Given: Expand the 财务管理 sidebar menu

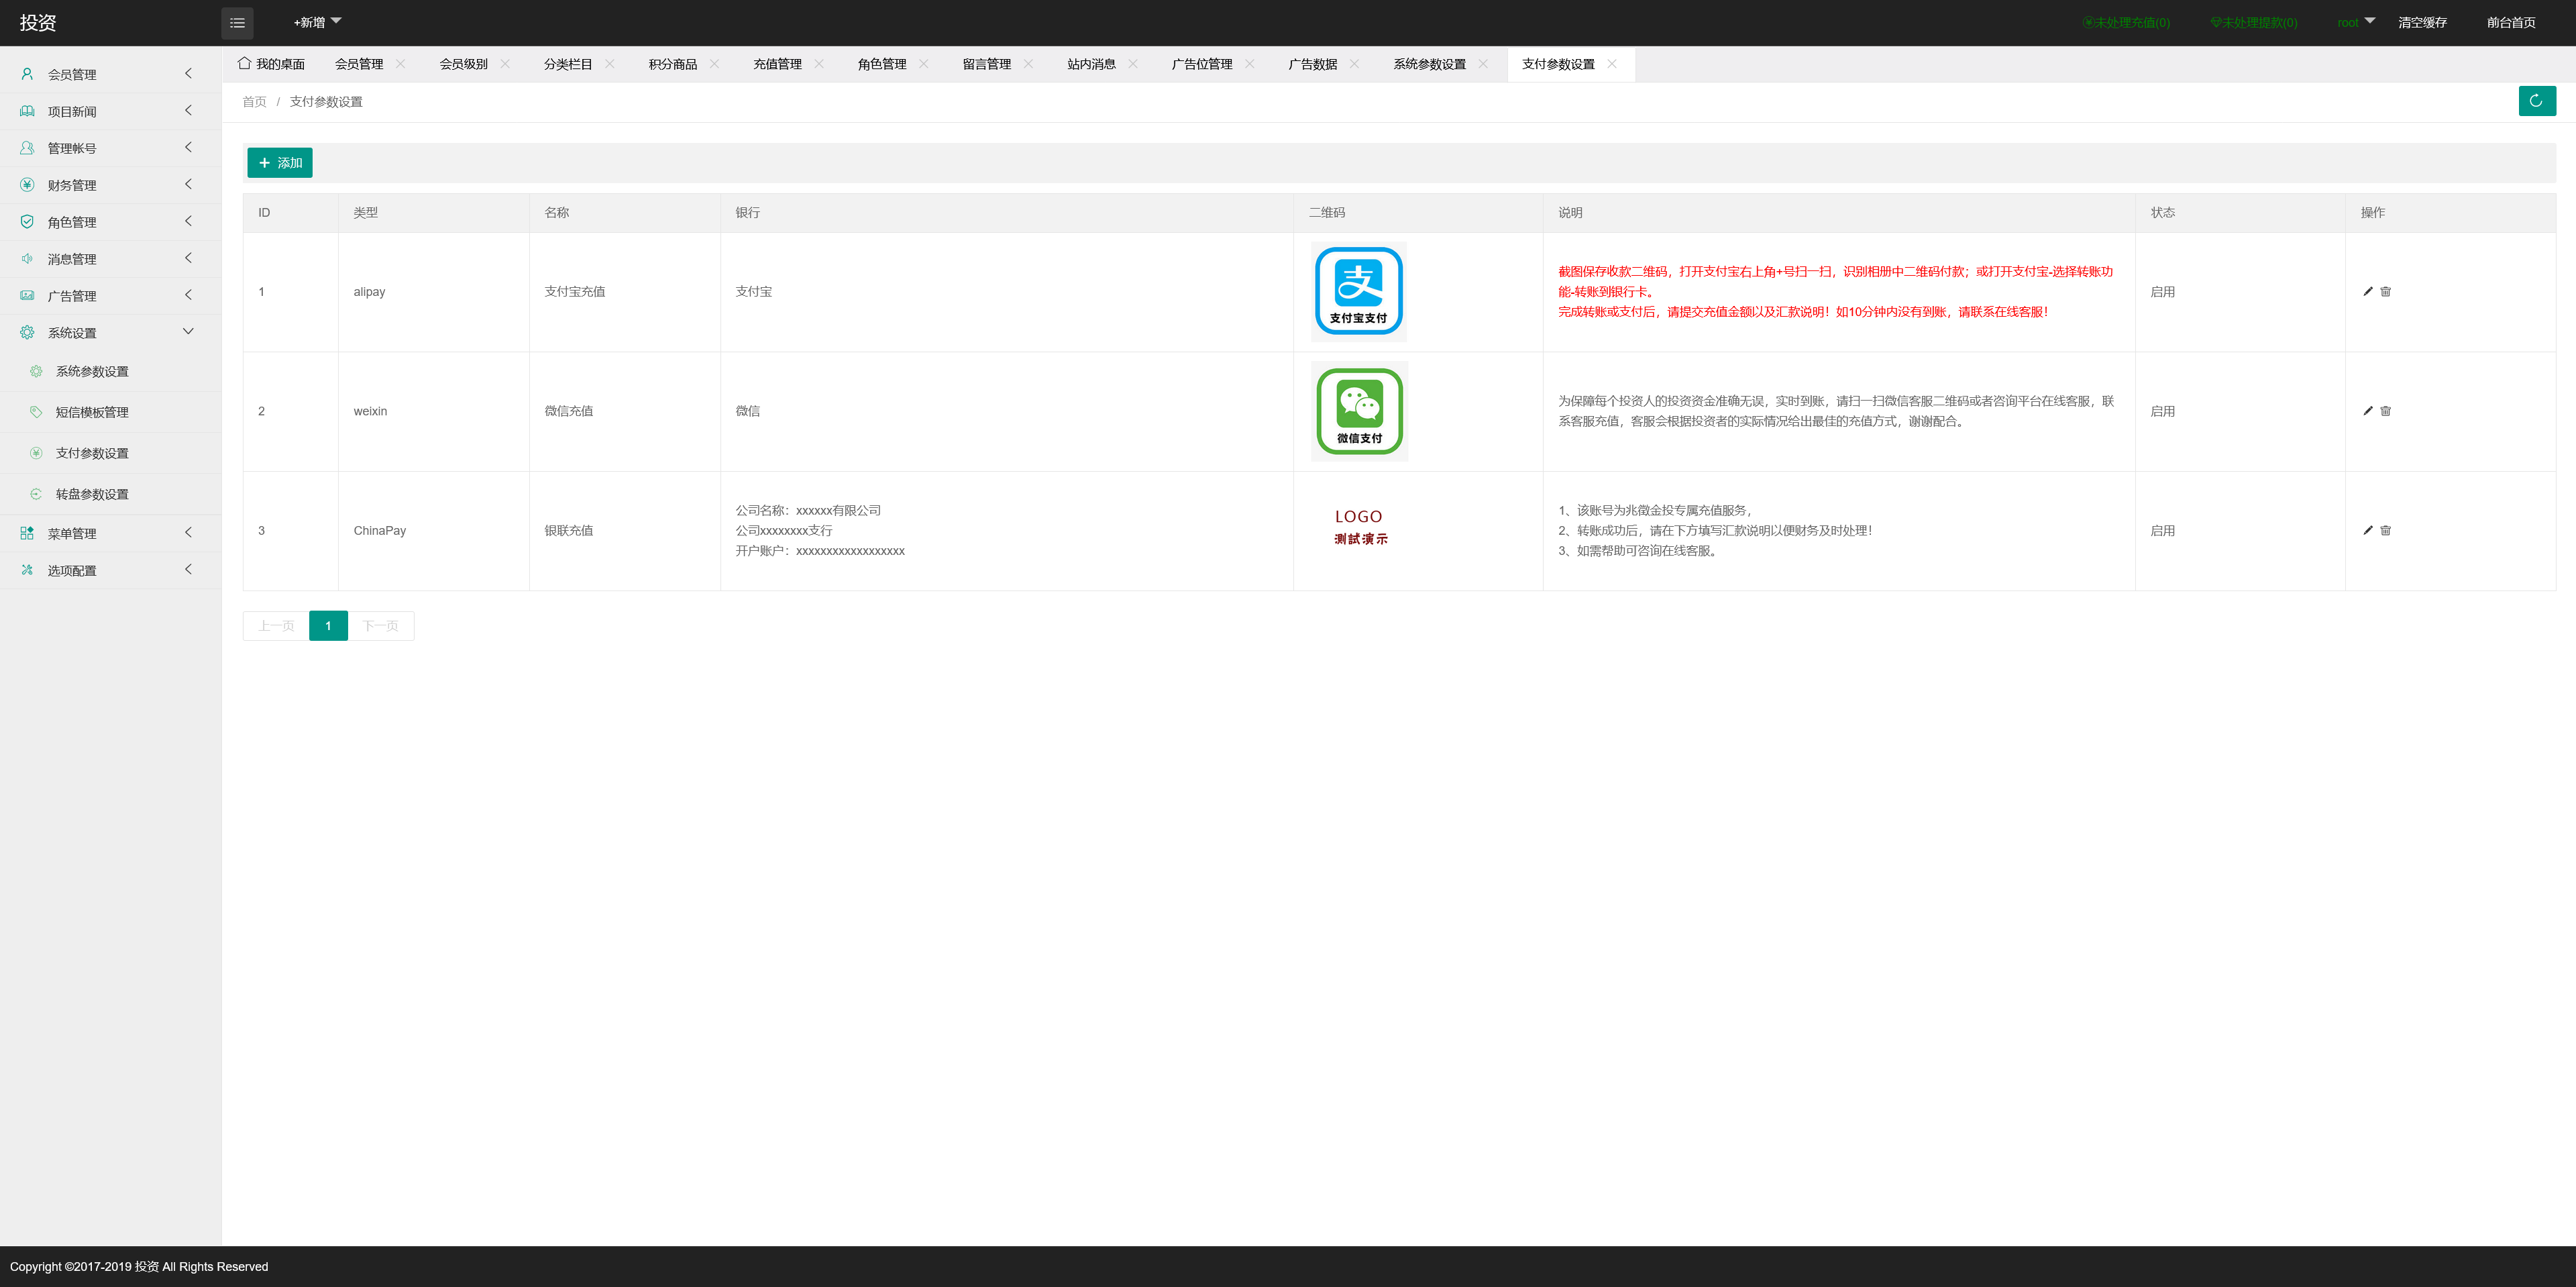Looking at the screenshot, I should click(x=110, y=185).
